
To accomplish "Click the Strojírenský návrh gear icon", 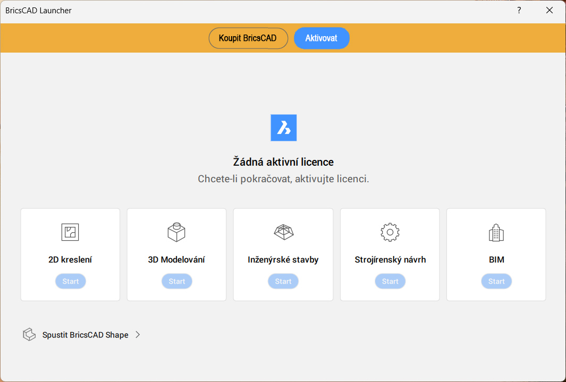I will (390, 232).
